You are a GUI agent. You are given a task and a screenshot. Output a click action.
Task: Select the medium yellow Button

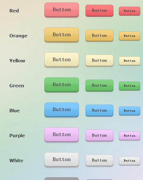pyautogui.click(x=99, y=61)
